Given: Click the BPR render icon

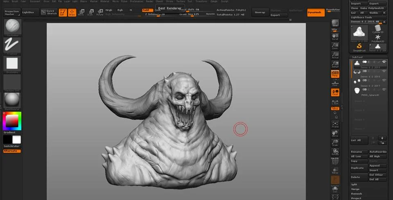Looking at the screenshot, I should pyautogui.click(x=335, y=23).
